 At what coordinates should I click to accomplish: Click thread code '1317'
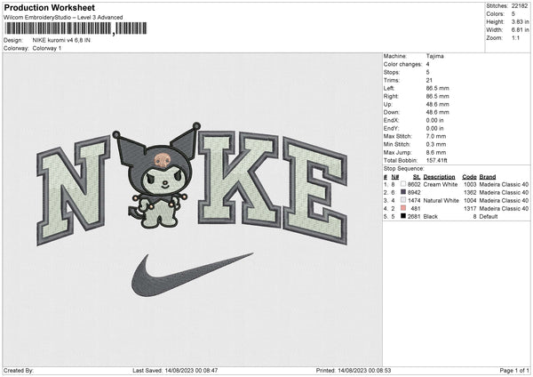click(470, 209)
